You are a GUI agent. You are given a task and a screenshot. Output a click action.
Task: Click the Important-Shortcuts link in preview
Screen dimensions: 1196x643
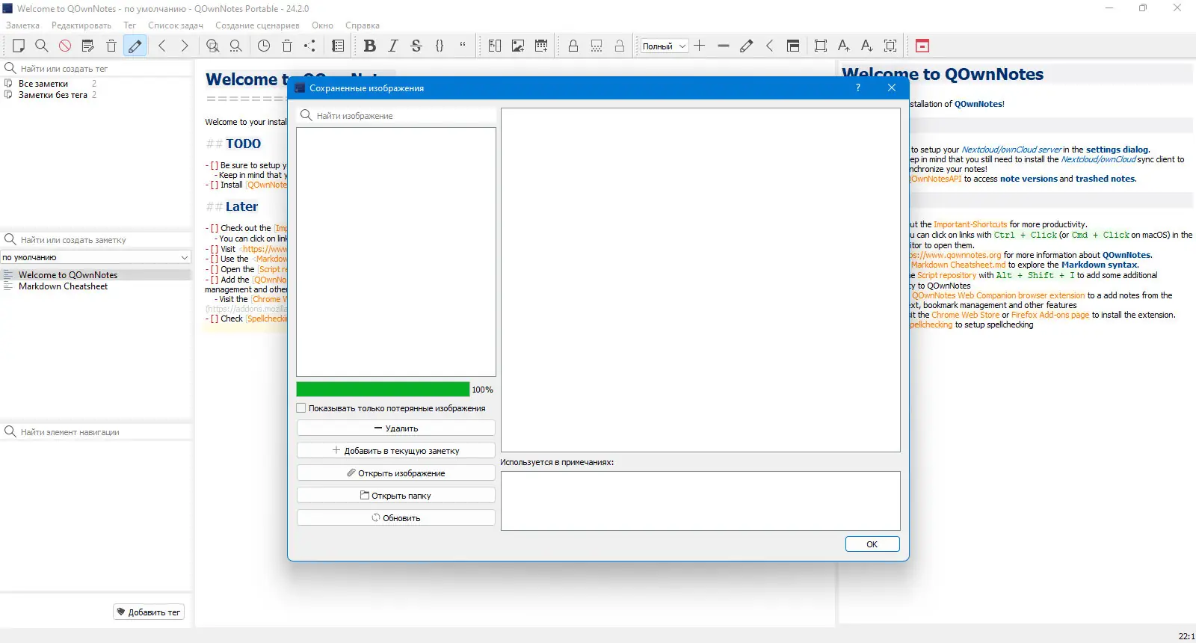click(x=970, y=224)
